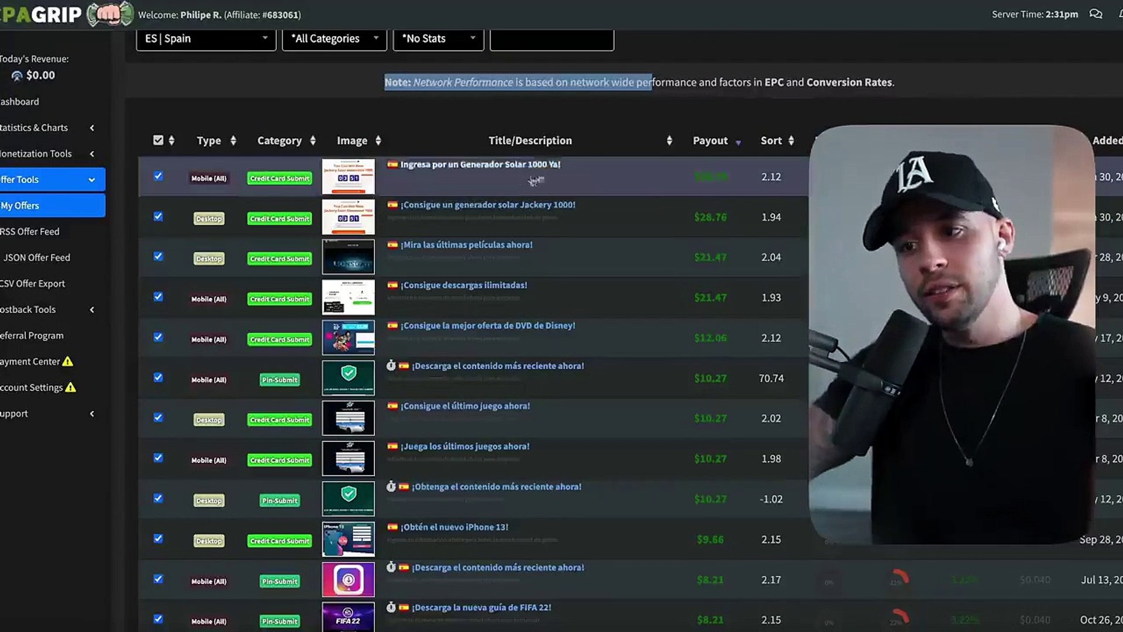This screenshot has height=632, width=1123.
Task: Click the search input field beside No Stats
Action: pyautogui.click(x=552, y=39)
